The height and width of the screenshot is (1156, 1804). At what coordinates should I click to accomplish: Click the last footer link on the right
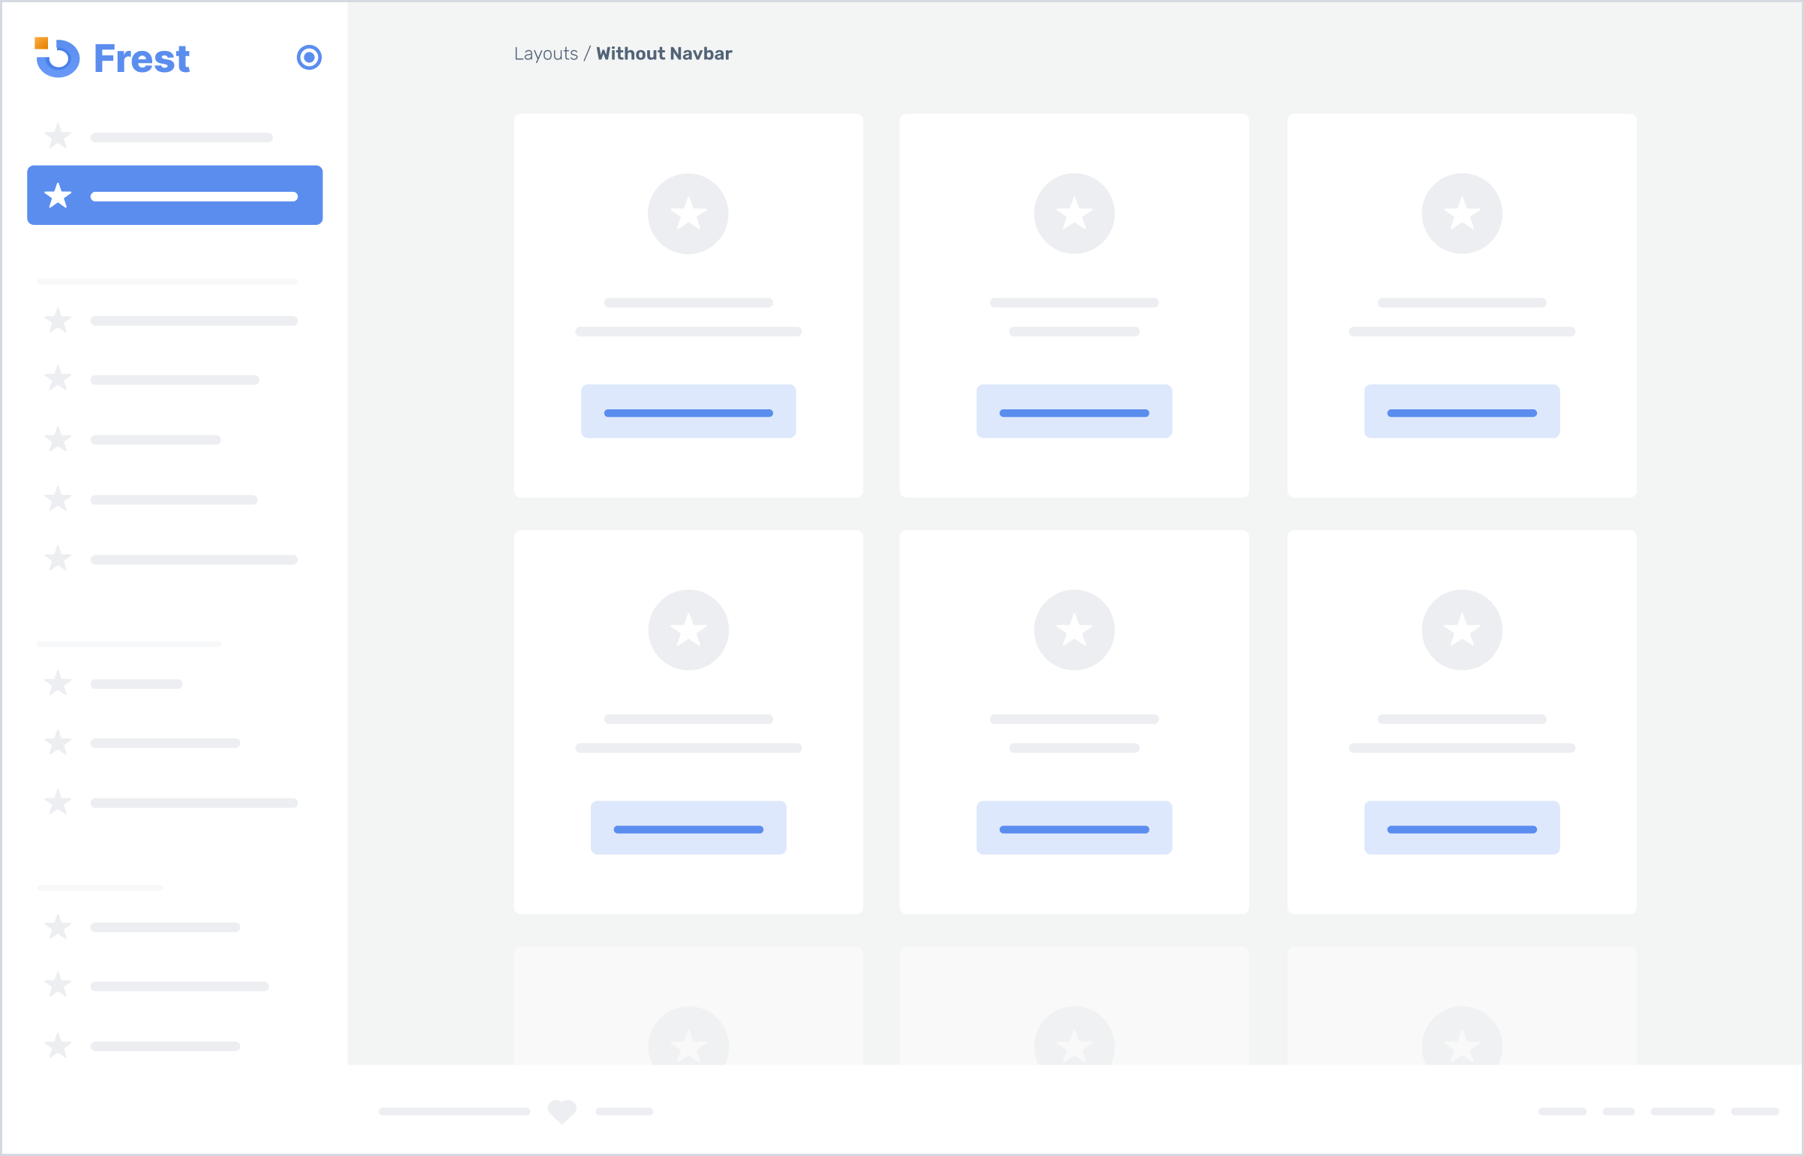coord(1755,1112)
